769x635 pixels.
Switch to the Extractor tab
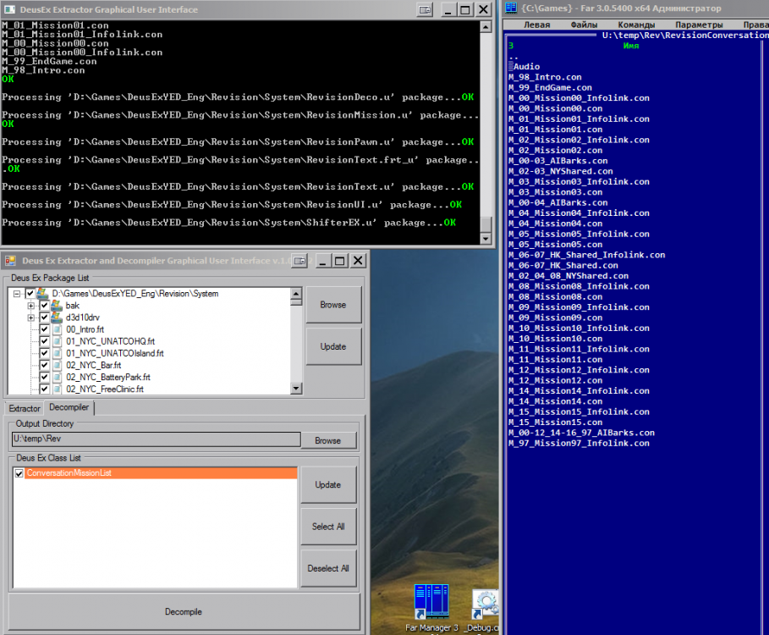25,408
